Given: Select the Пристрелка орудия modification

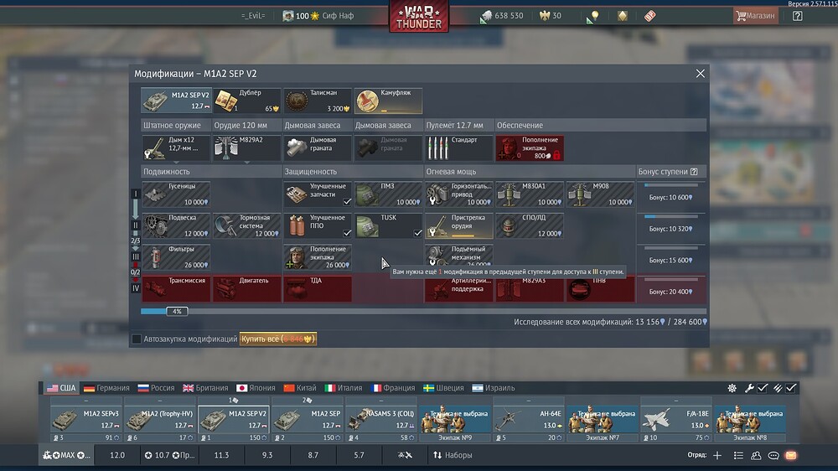Looking at the screenshot, I should point(458,225).
